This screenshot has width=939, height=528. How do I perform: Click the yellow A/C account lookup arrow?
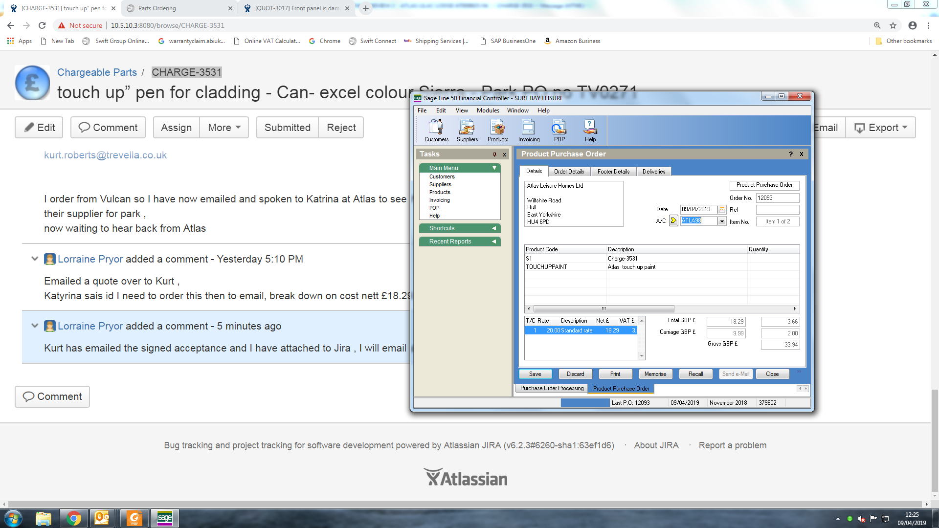click(x=673, y=220)
